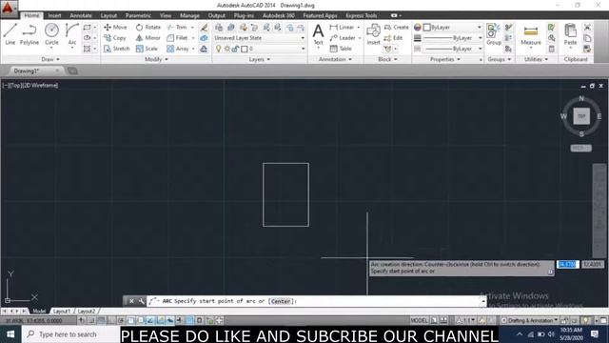Open the Manage ribbon tab
This screenshot has height=343, width=609.
click(189, 15)
